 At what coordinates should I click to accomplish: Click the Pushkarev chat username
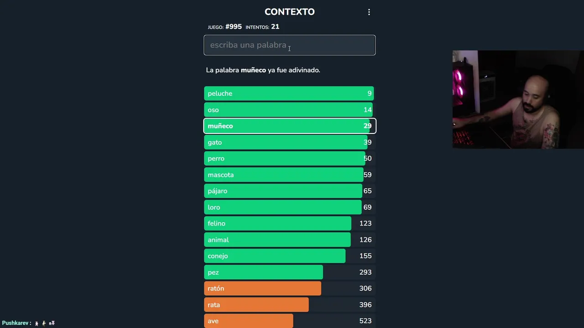point(16,323)
